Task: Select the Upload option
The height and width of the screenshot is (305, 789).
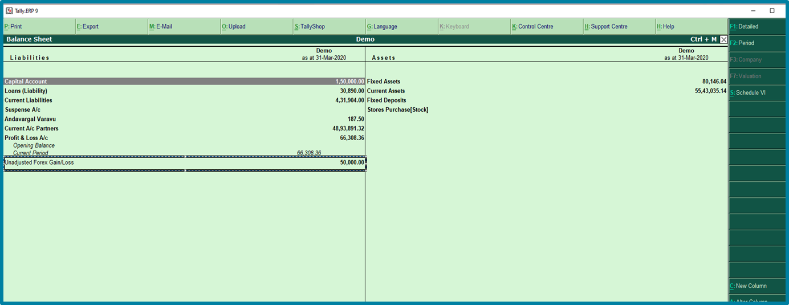Action: [x=257, y=26]
